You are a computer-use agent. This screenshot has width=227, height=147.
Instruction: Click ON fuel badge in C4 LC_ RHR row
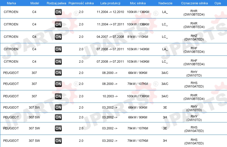(x=58, y=24)
